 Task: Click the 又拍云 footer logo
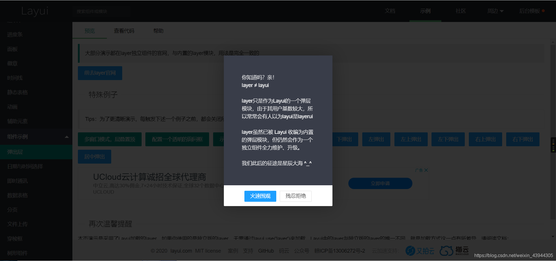pos(420,251)
